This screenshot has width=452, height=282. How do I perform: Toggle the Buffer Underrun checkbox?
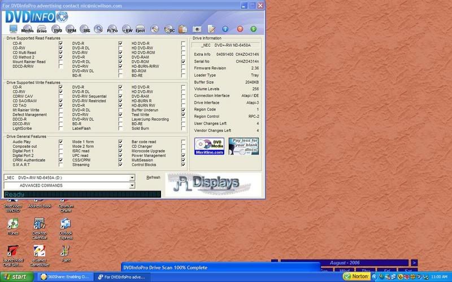(x=183, y=110)
